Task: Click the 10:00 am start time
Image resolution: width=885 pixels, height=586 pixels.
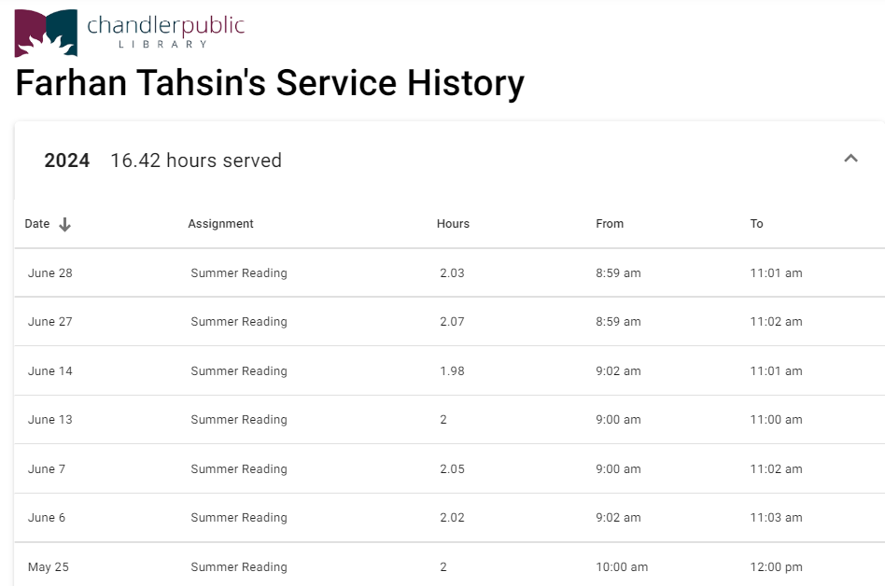Action: click(x=622, y=567)
